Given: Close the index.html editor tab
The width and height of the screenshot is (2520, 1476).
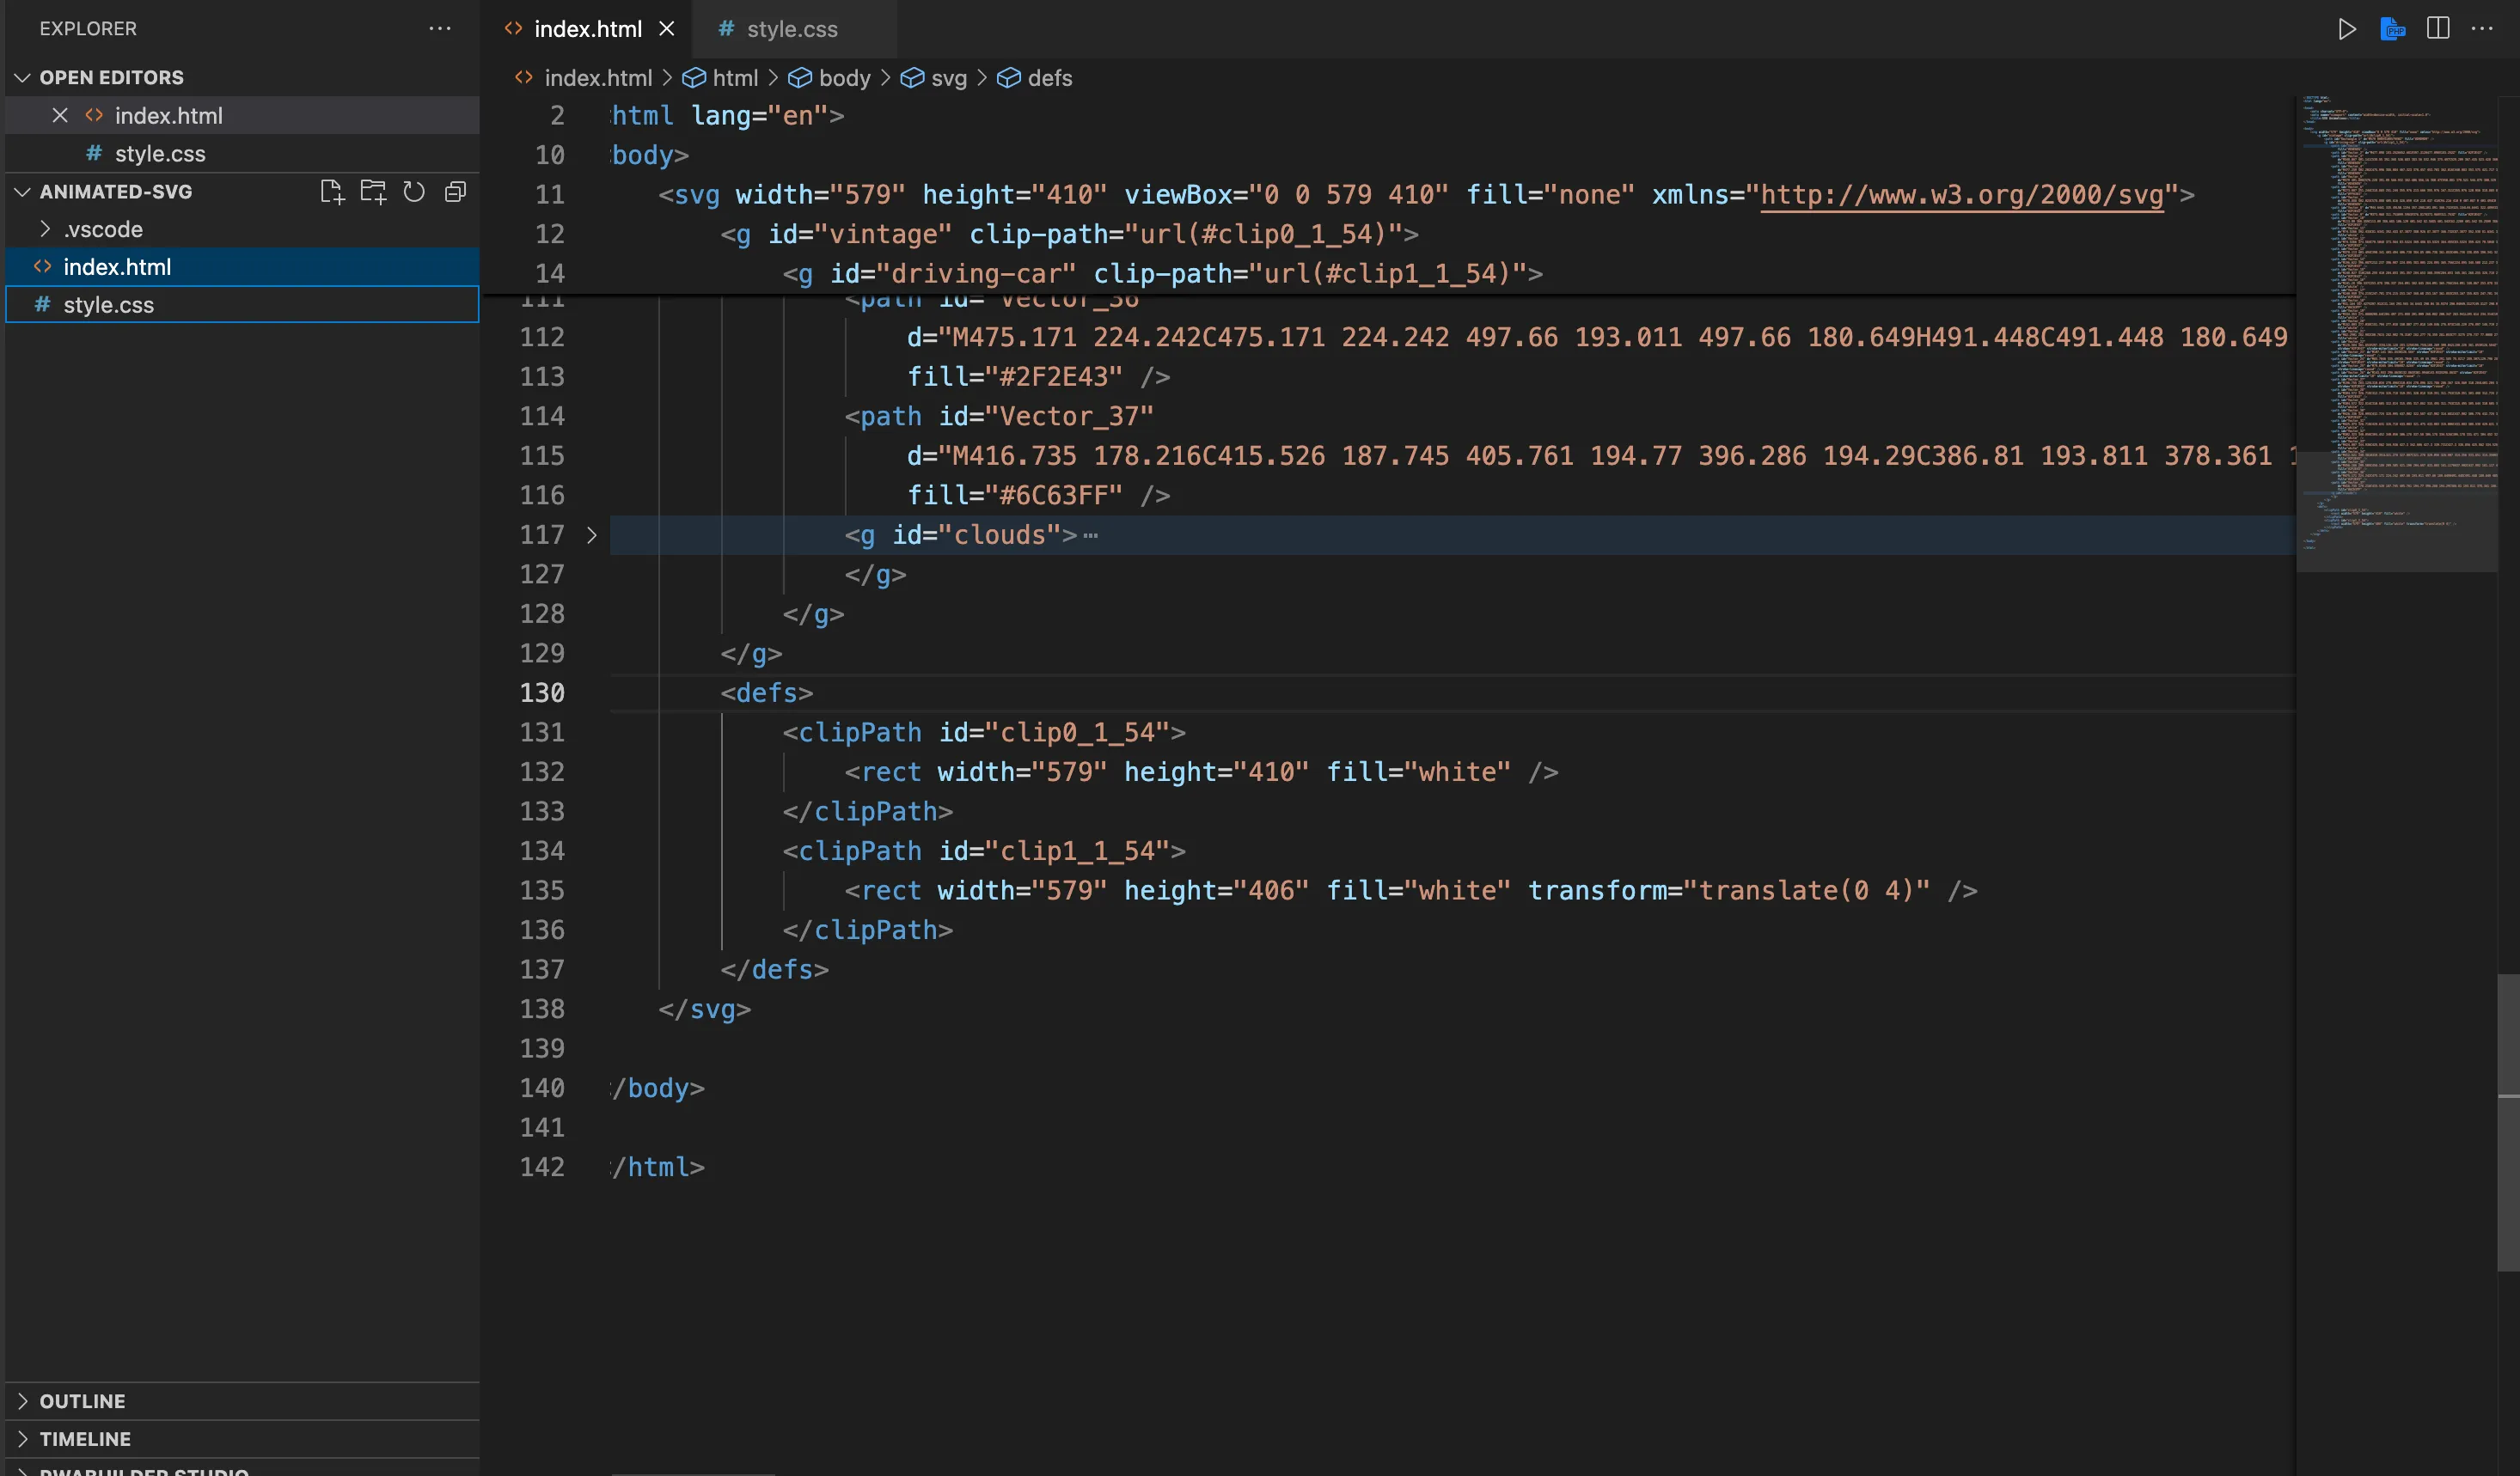Looking at the screenshot, I should 667,29.
